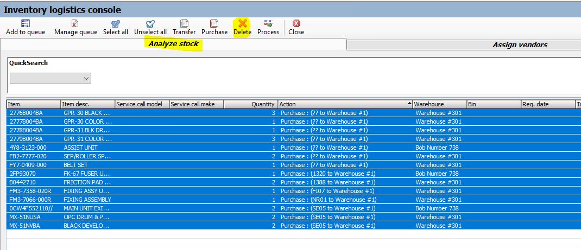581x250 pixels.
Task: Open Manage queue from the toolbar
Action: [x=75, y=24]
